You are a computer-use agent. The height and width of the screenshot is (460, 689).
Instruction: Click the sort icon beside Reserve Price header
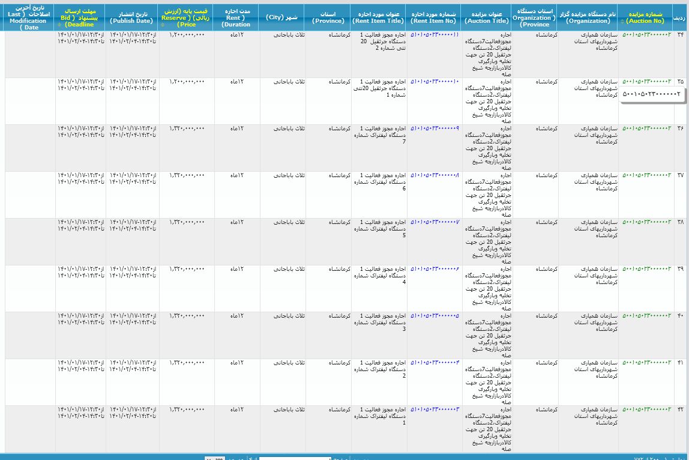click(163, 25)
